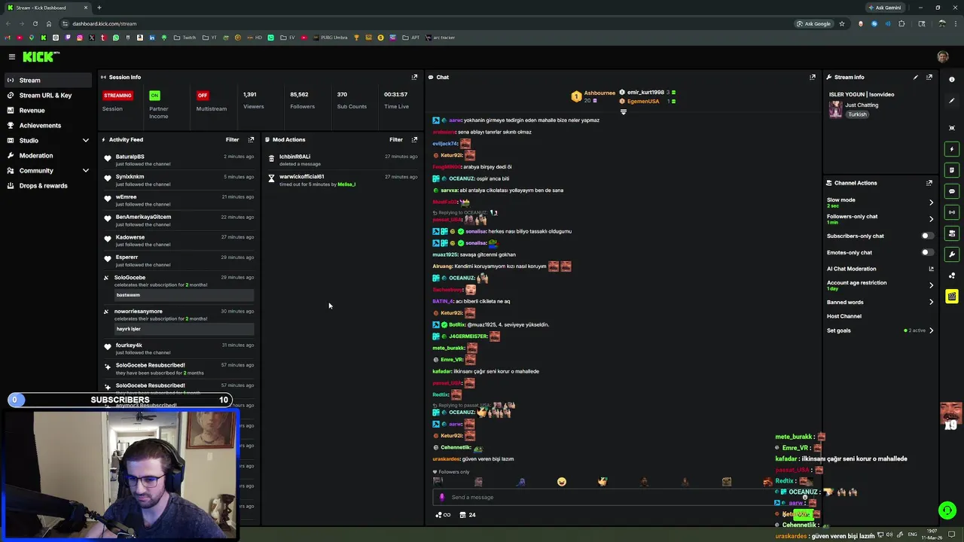The width and height of the screenshot is (964, 542).
Task: Click the wrench rail icon
Action: (952, 254)
